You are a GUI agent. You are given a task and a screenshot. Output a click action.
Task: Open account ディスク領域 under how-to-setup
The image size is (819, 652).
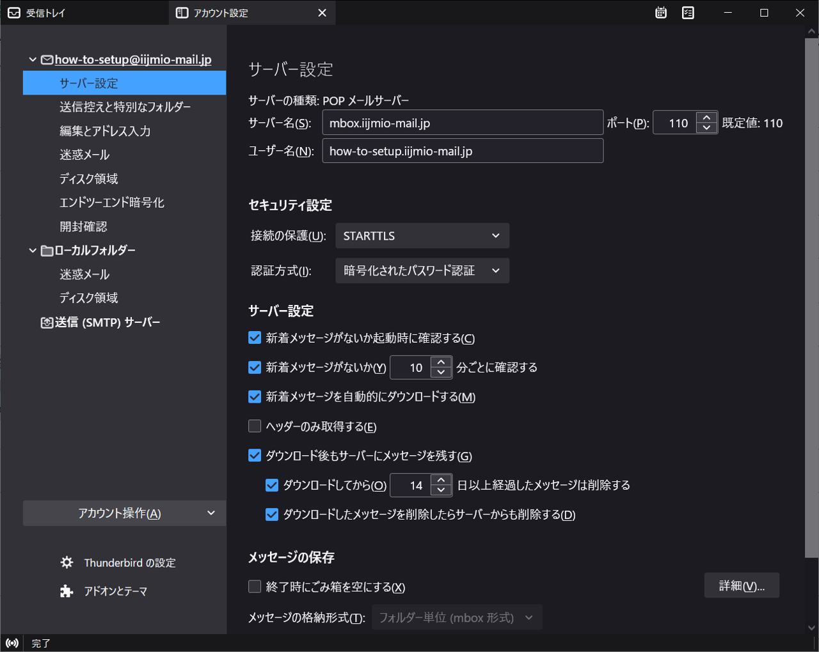coord(124,179)
